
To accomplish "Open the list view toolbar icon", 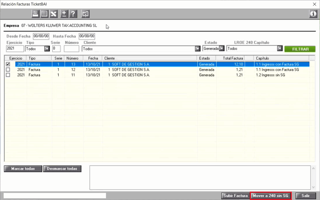I will 44,14.
